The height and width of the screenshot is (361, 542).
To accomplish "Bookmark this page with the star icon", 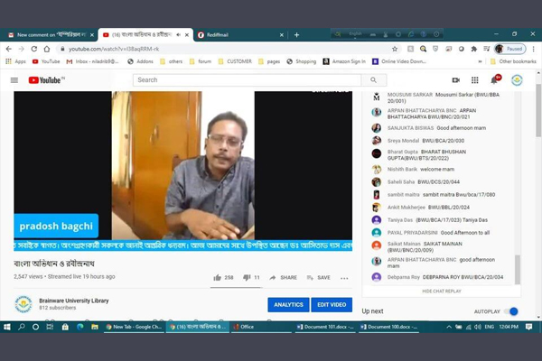I will click(x=395, y=49).
